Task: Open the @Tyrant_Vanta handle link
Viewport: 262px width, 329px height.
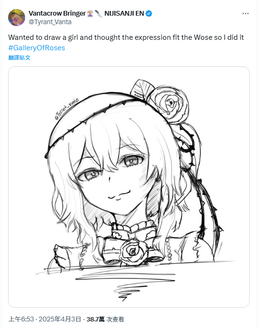Action: (50, 22)
